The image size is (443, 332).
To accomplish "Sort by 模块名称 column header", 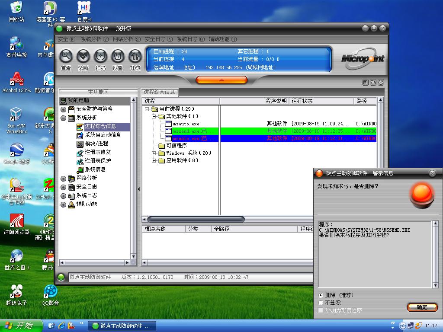I will (164, 229).
